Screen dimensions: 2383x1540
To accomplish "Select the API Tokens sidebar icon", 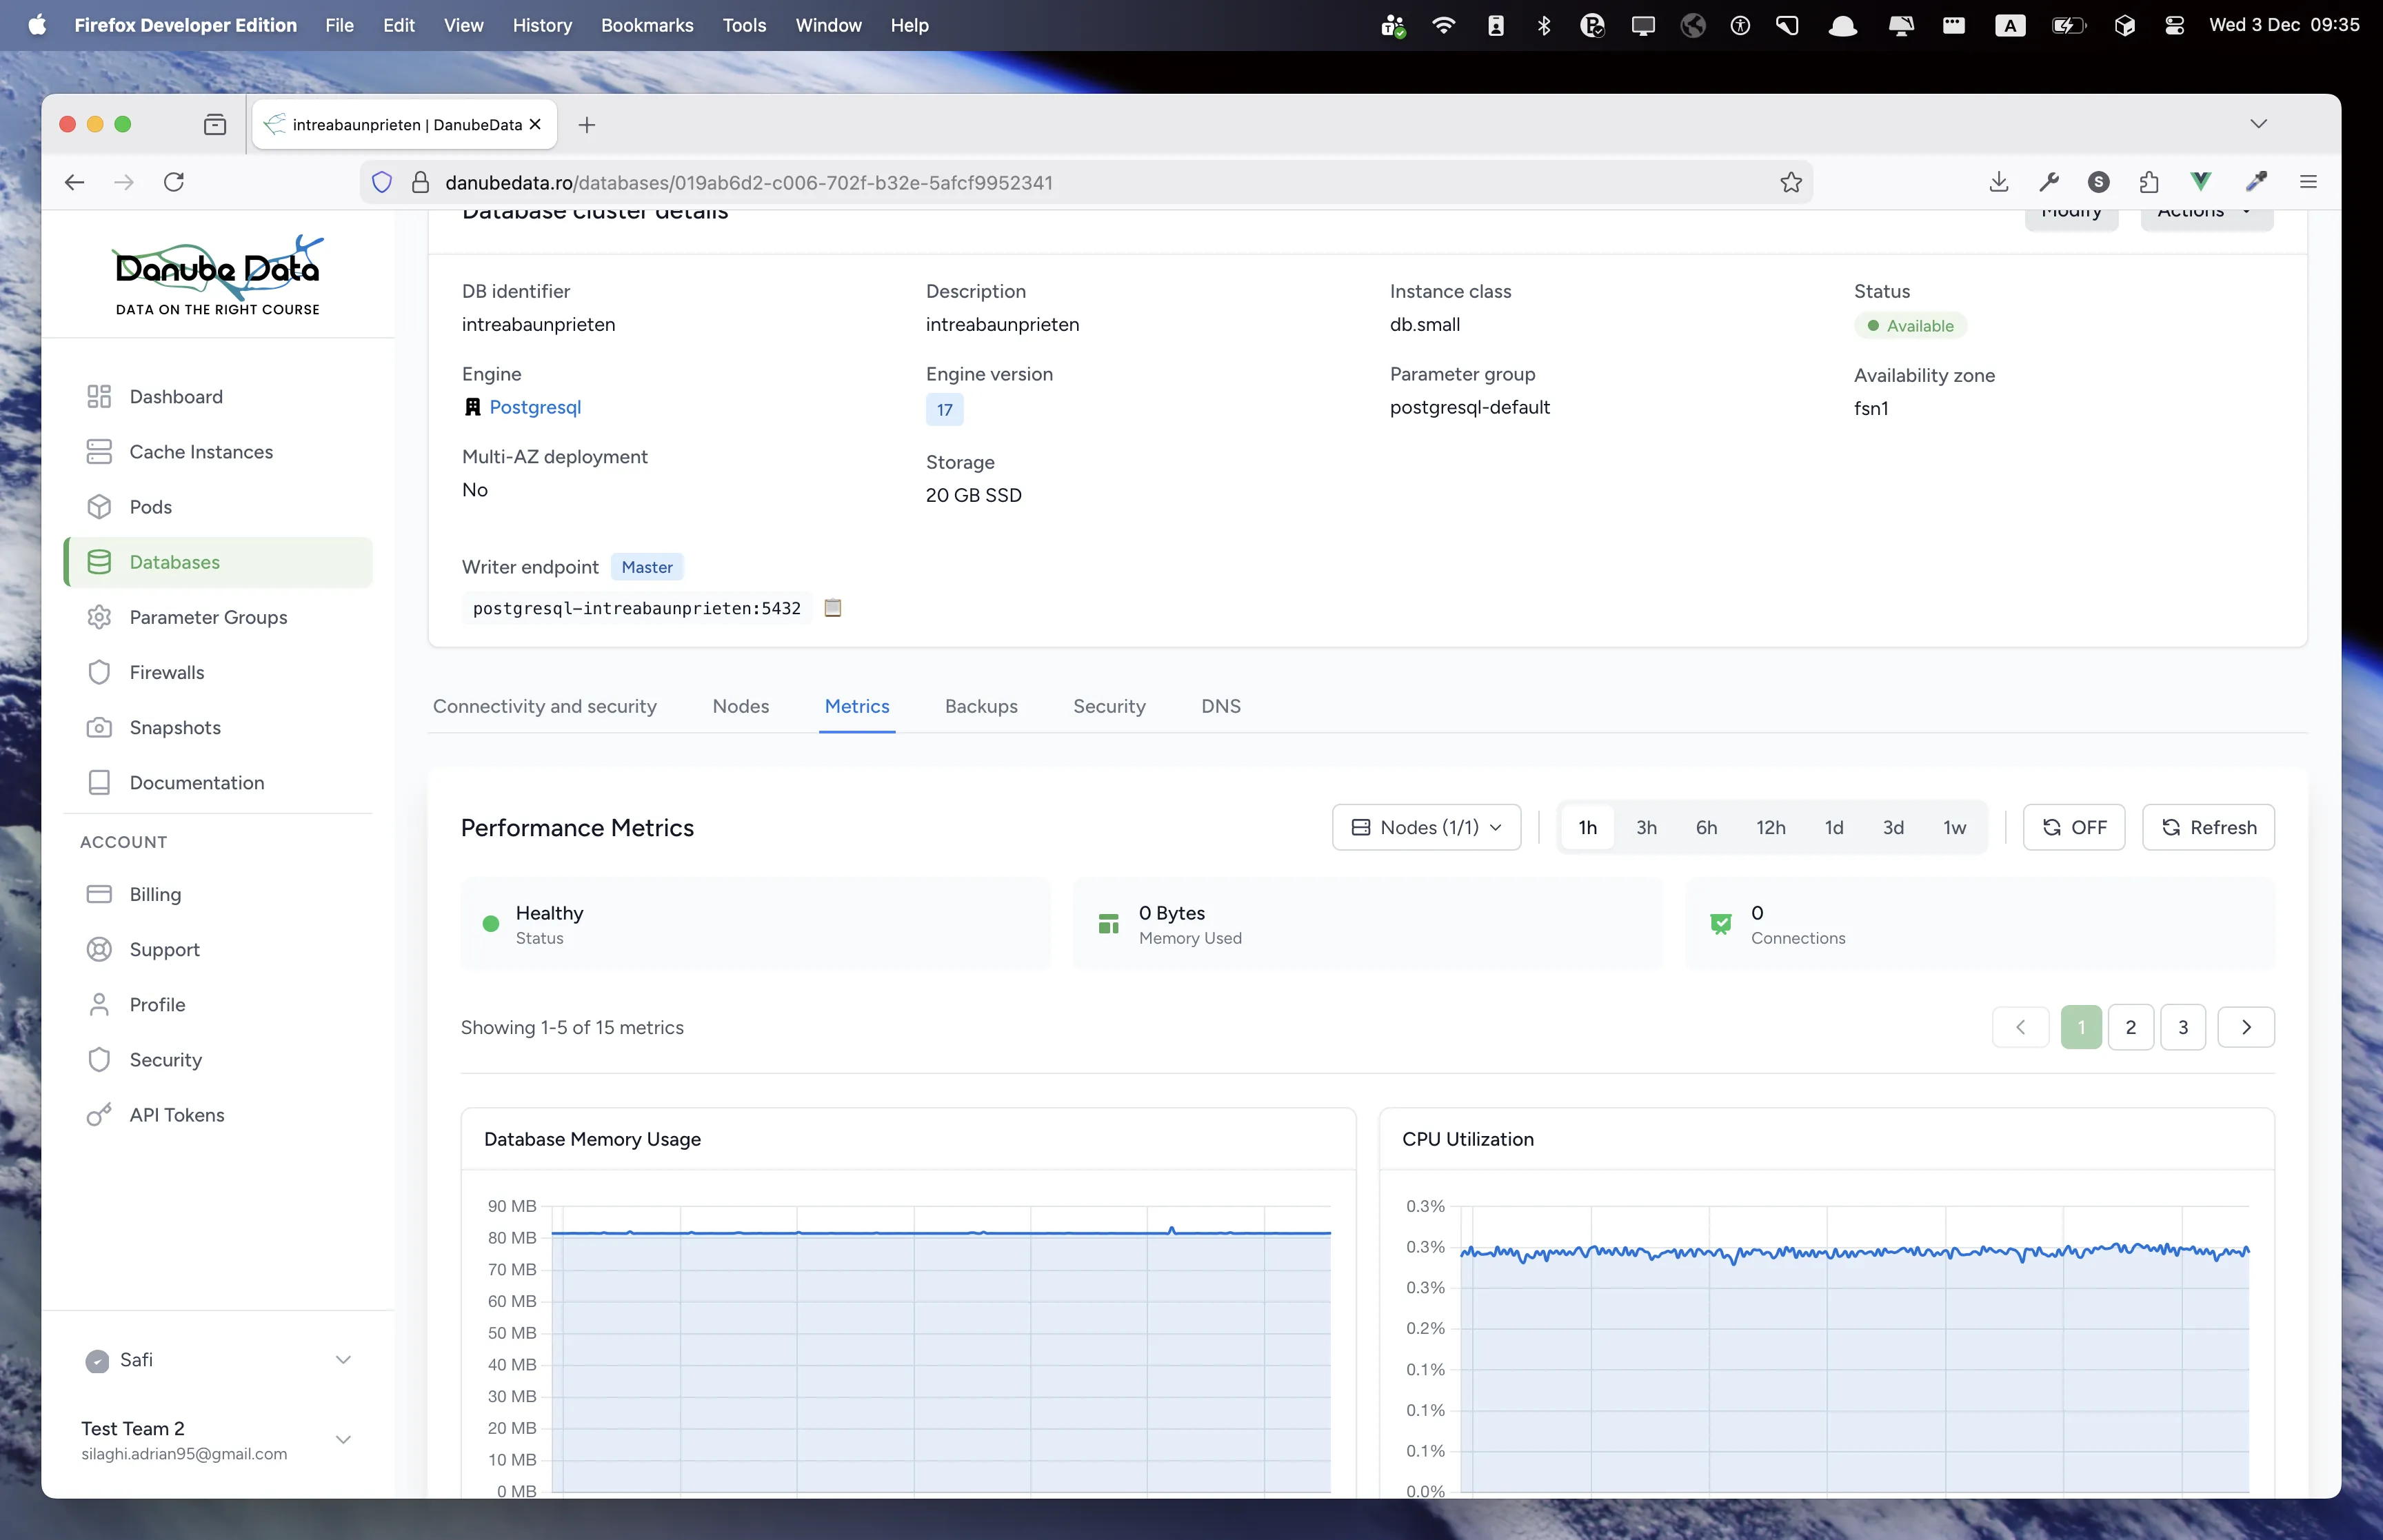I will coord(100,1114).
